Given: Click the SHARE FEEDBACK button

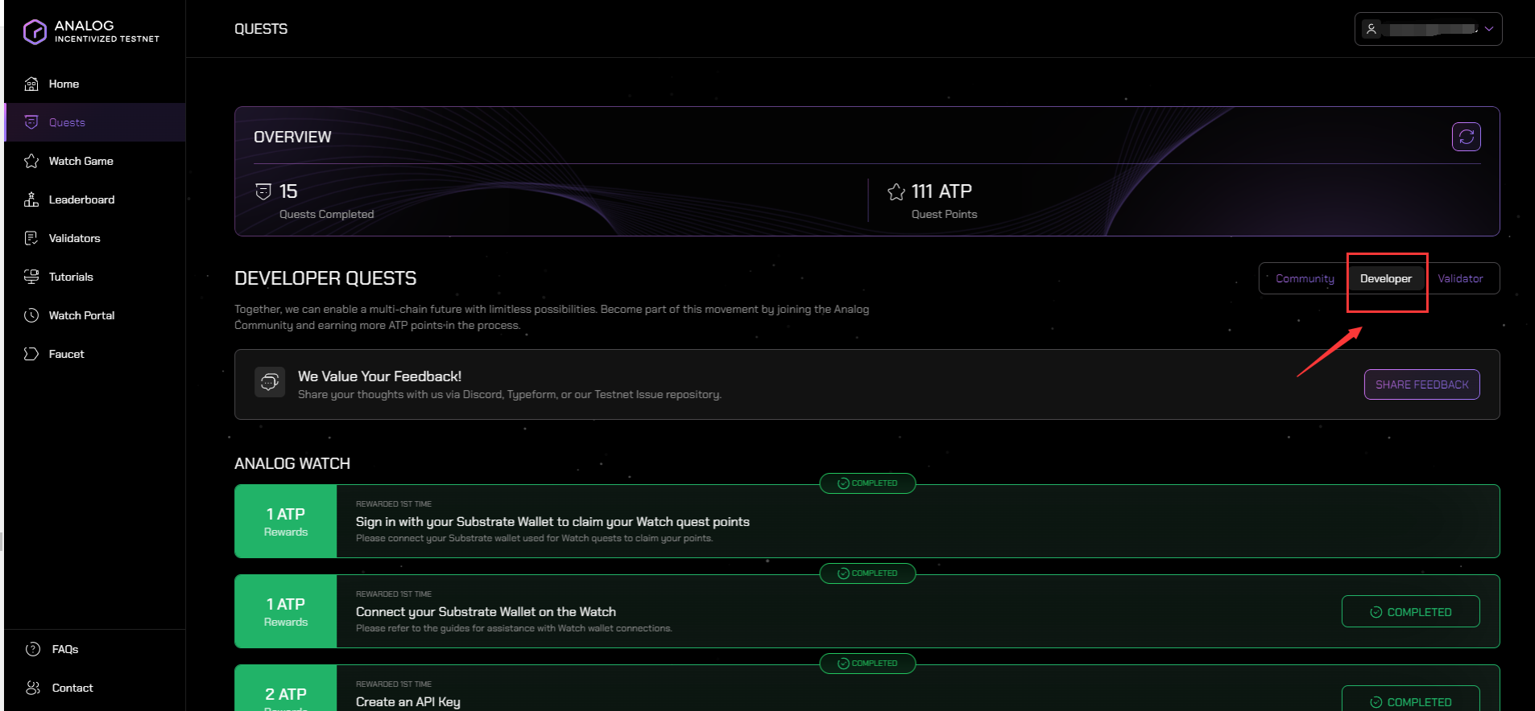Looking at the screenshot, I should [x=1421, y=384].
